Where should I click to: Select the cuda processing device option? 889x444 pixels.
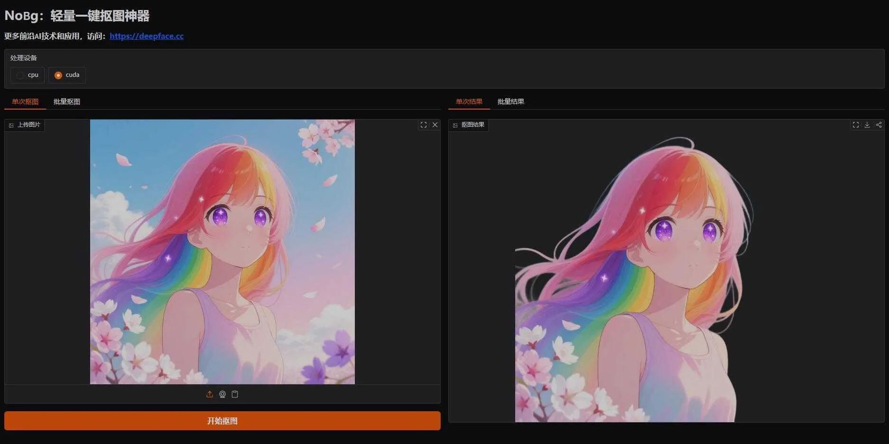[67, 75]
